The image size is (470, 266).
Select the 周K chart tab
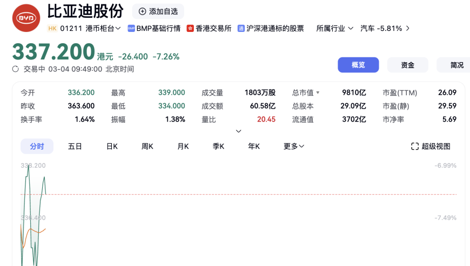[x=147, y=147]
